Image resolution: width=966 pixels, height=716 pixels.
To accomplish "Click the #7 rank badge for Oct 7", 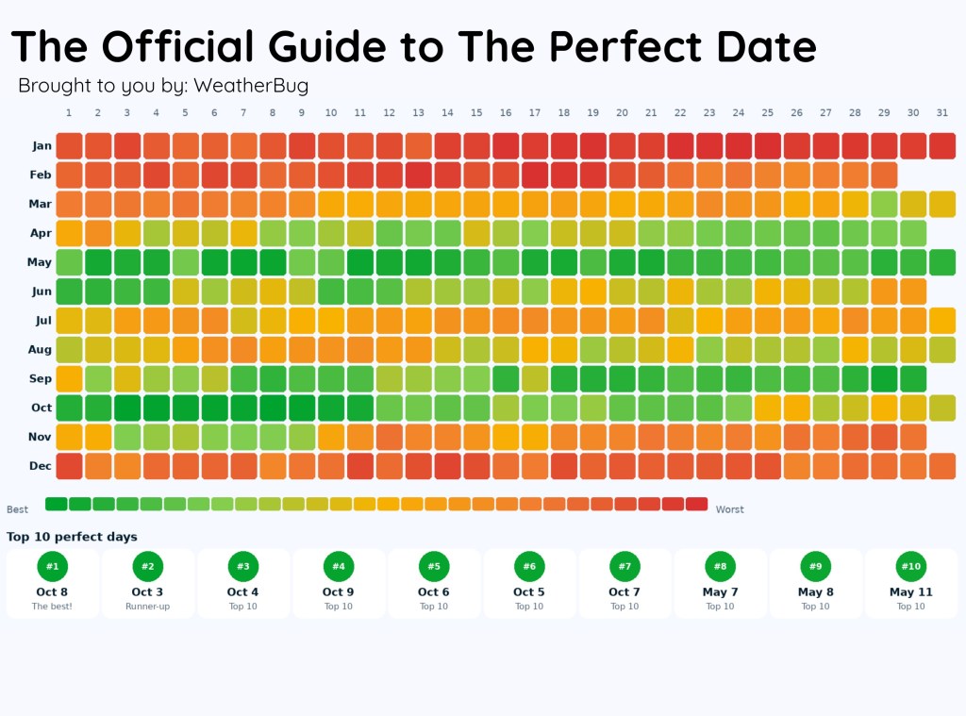I will click(625, 566).
